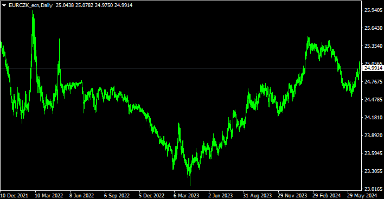The height and width of the screenshot is (199, 384).
Task: Click the OHLC values 25.0438 25.0782 24.9750
Action: coord(84,5)
